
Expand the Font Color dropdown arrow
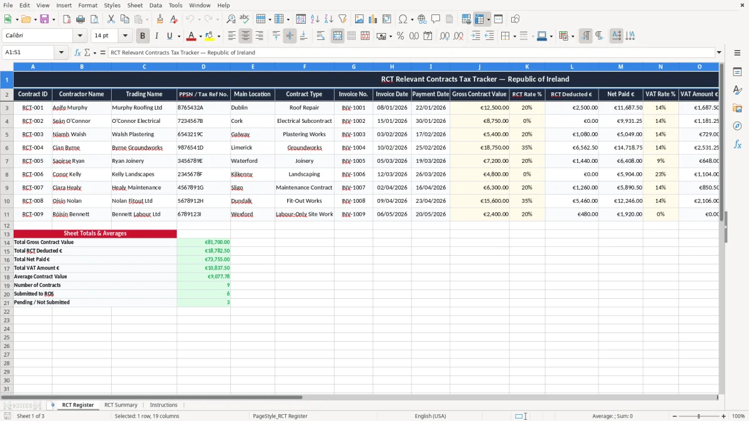pos(200,36)
